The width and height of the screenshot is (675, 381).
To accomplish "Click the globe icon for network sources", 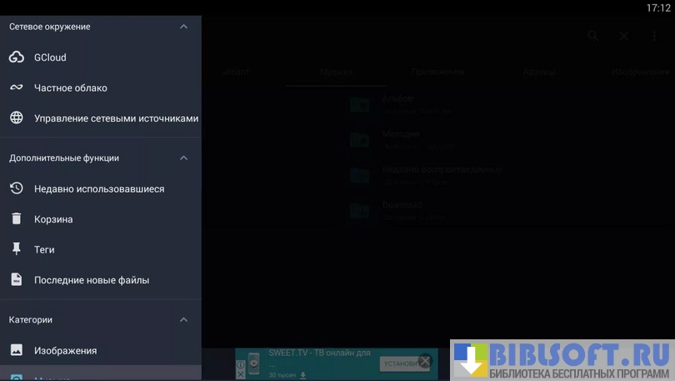I will 16,118.
